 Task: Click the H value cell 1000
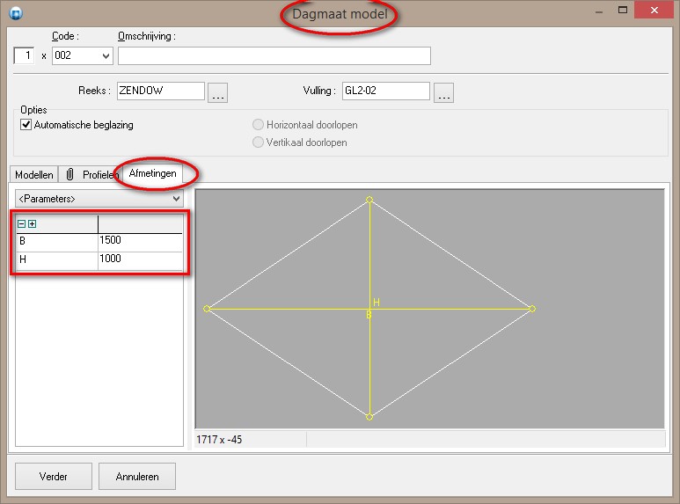click(140, 259)
